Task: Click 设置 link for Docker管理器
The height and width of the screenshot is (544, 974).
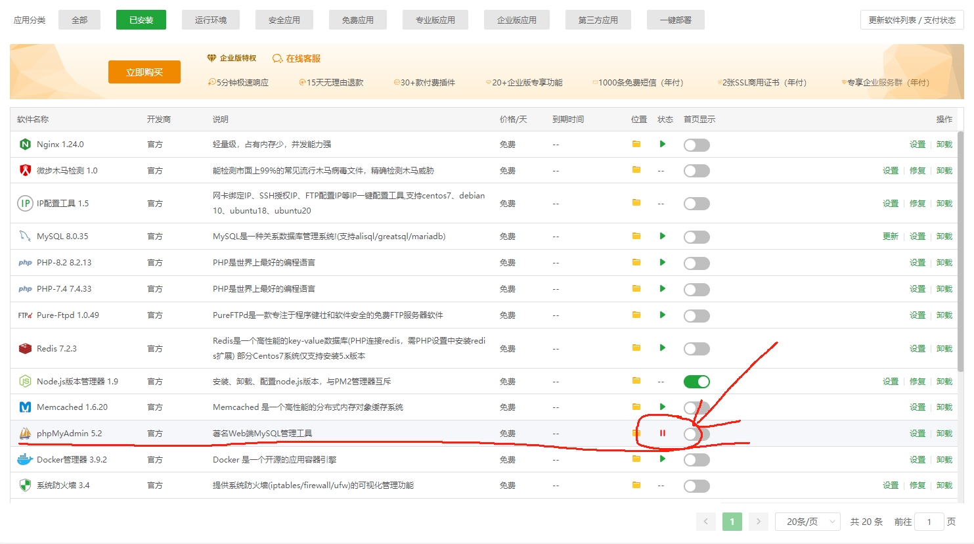Action: point(918,460)
